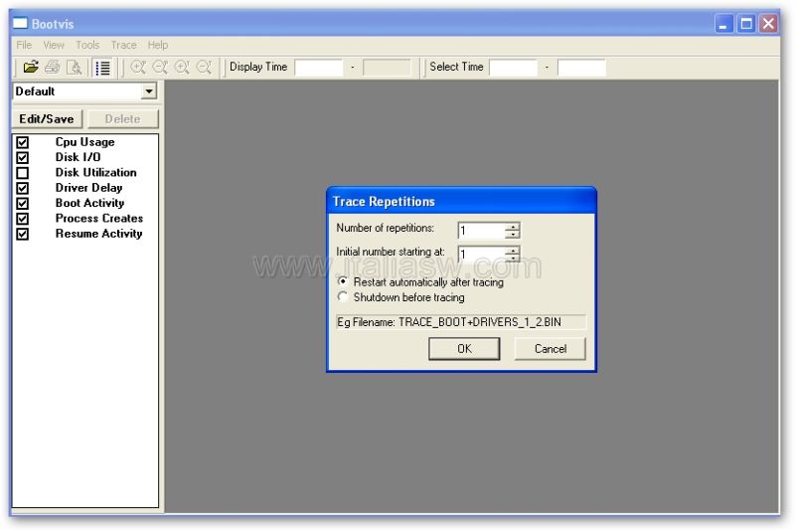
Task: Click the Disk Utilization label
Action: pos(95,172)
